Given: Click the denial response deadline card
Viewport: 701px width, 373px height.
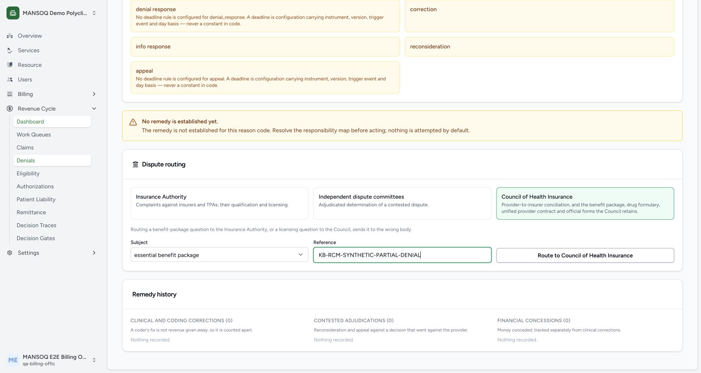Looking at the screenshot, I should [x=265, y=16].
